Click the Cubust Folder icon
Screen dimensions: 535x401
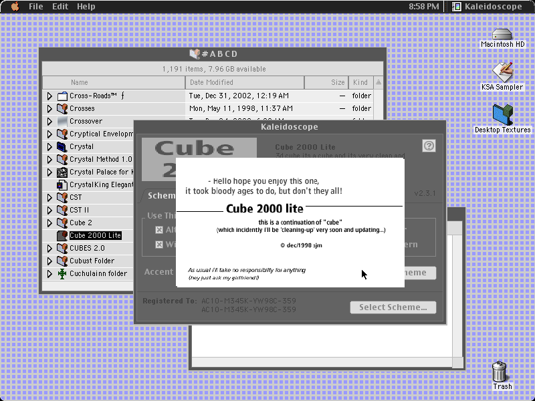pos(62,261)
